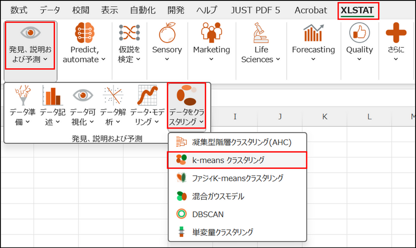Click the データ可視化 eye icon

click(x=83, y=95)
